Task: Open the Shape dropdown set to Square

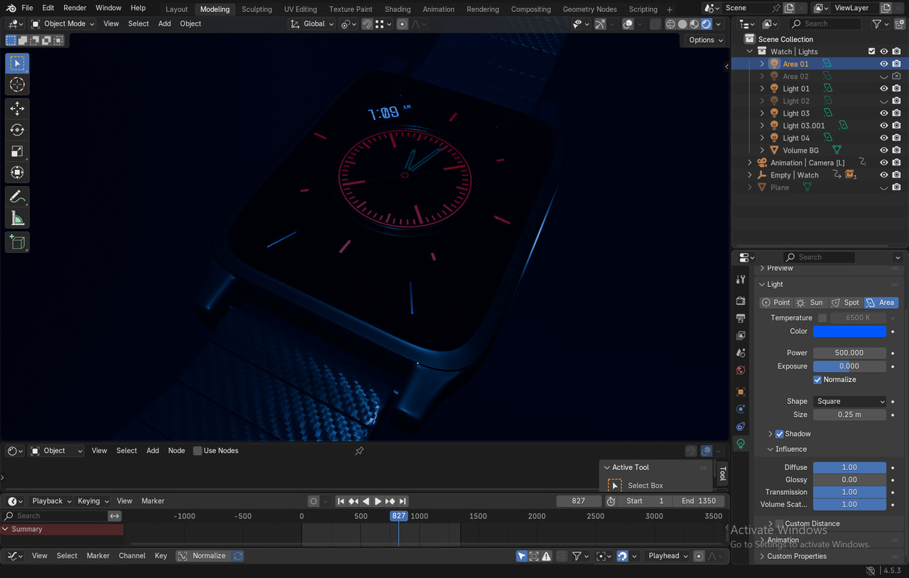Action: (x=849, y=401)
